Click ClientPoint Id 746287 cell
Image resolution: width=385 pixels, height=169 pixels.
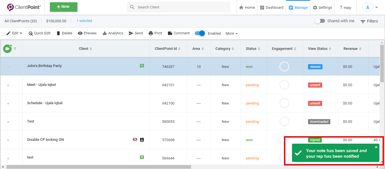pyautogui.click(x=168, y=67)
